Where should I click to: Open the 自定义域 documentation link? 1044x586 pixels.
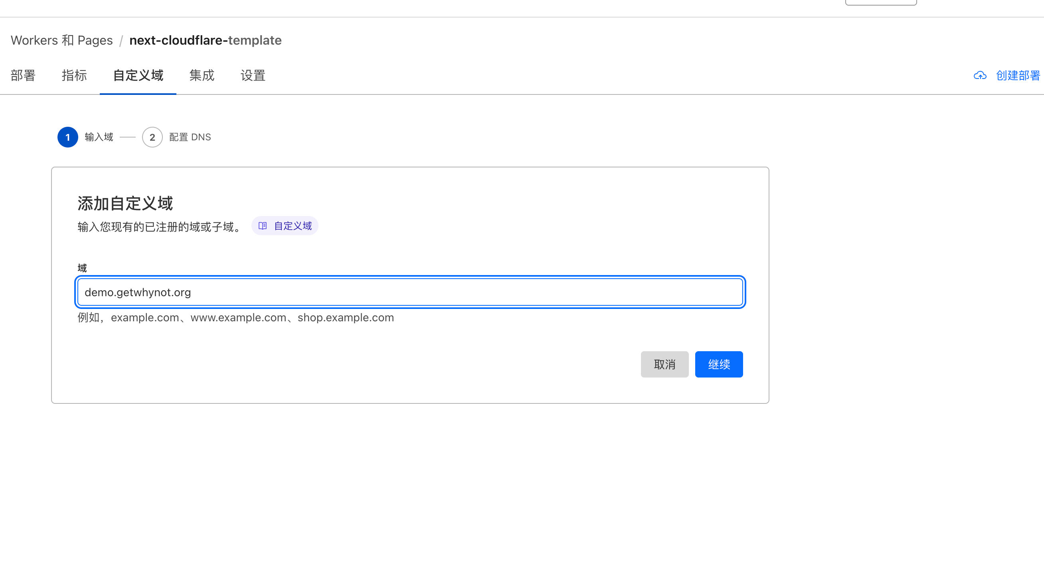(x=293, y=226)
